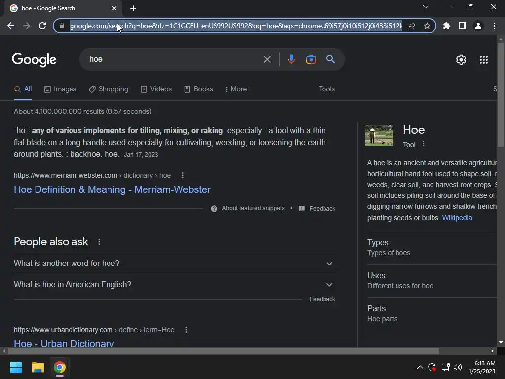Click in the Google search input field

174,59
